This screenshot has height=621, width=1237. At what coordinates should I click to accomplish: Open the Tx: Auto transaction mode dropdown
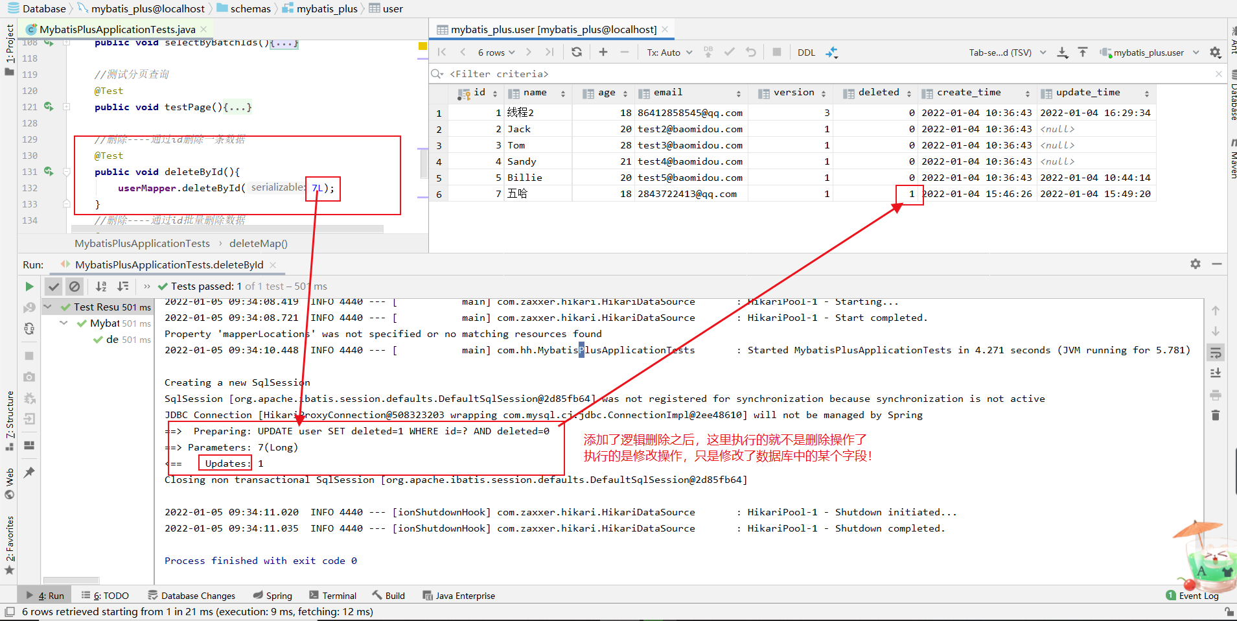click(669, 53)
